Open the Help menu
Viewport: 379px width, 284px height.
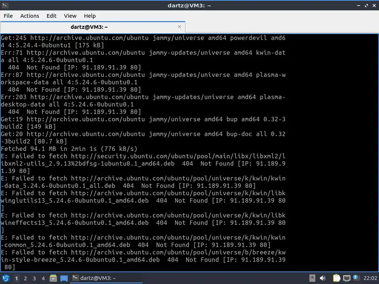tap(90, 16)
